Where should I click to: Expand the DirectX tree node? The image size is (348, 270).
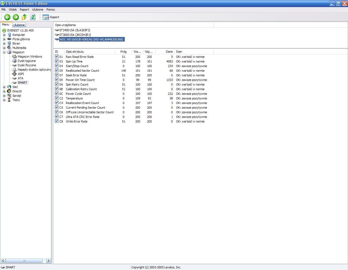click(4, 91)
